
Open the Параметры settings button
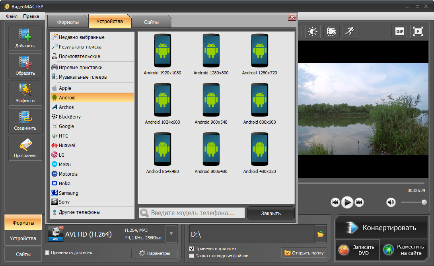pos(155,253)
